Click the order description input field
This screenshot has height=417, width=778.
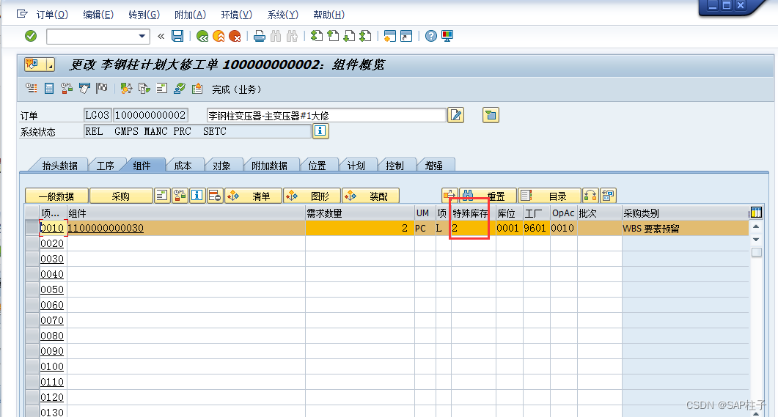(326, 116)
